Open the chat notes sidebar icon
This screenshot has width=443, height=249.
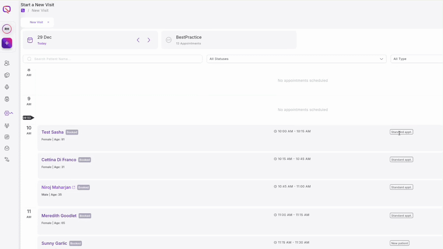7,75
